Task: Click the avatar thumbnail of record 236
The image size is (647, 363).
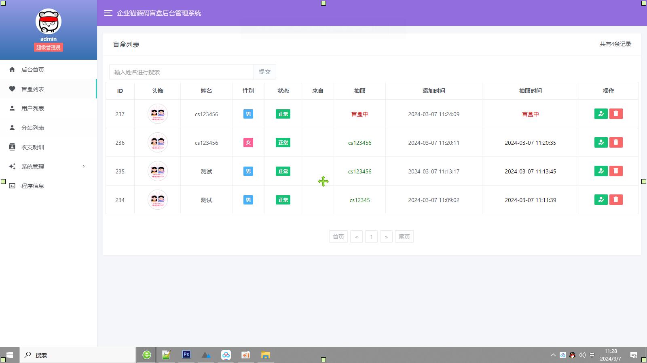Action: tap(158, 142)
